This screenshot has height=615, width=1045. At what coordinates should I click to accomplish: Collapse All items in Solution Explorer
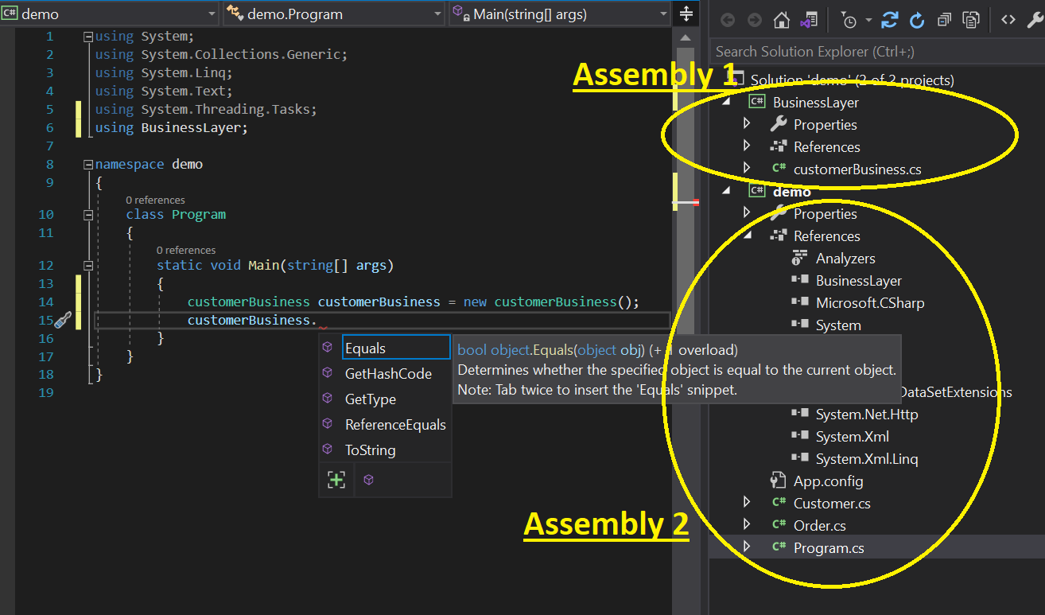pyautogui.click(x=944, y=20)
